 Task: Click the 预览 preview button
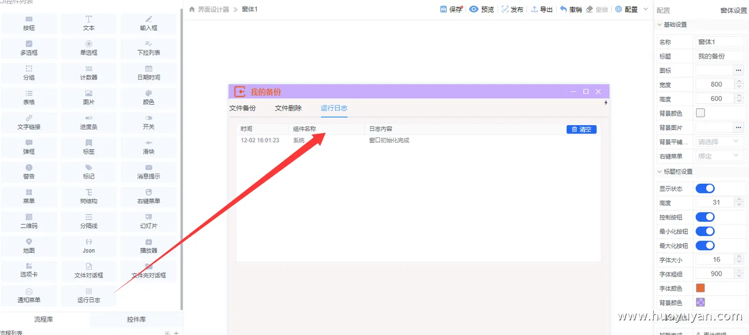point(481,9)
